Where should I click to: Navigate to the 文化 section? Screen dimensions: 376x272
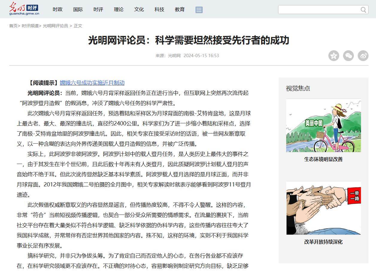click(139, 10)
